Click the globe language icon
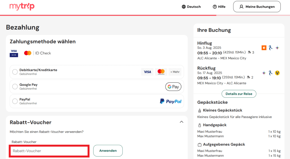 pos(184,7)
